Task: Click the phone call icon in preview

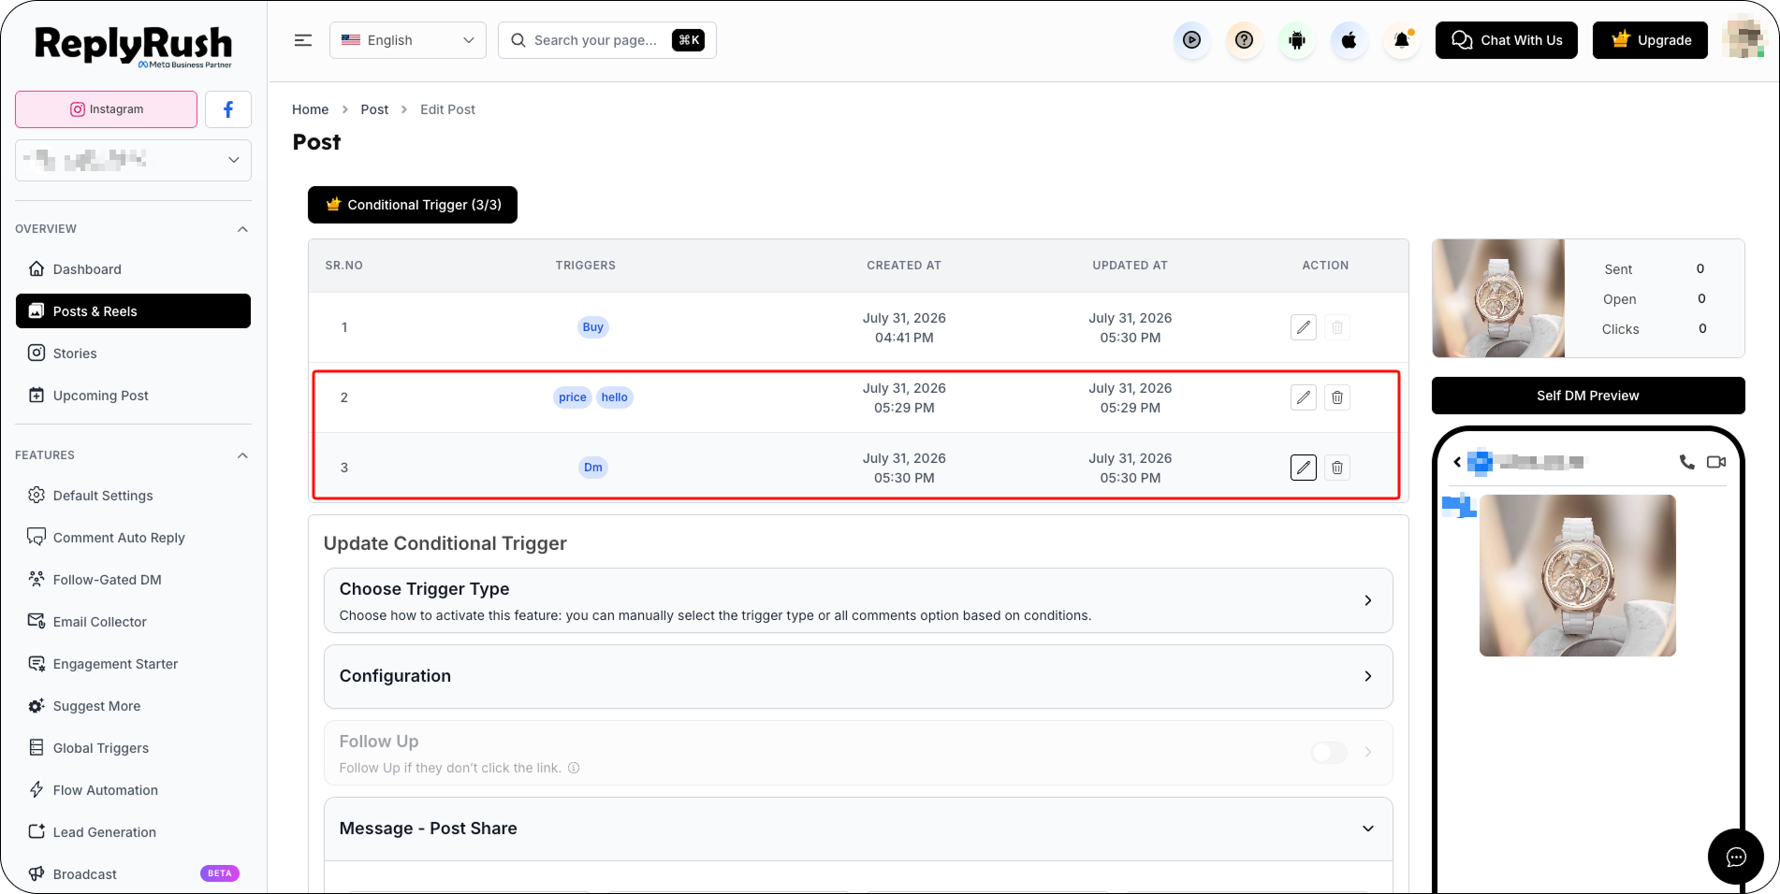Action: pyautogui.click(x=1686, y=462)
